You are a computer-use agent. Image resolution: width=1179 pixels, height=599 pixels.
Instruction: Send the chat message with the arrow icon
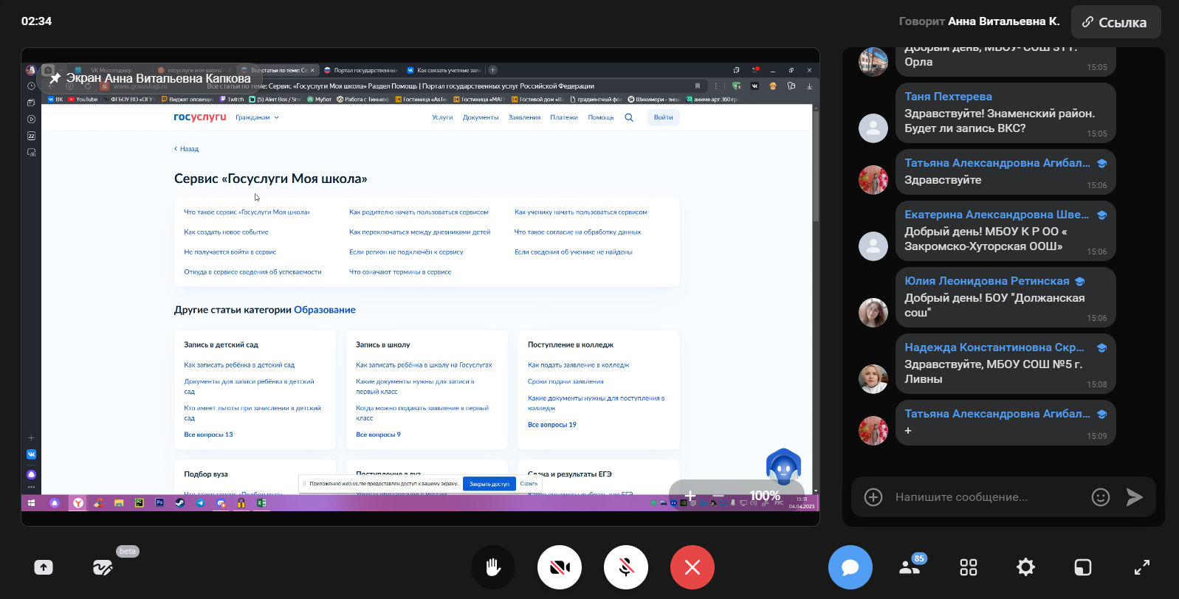click(x=1134, y=497)
